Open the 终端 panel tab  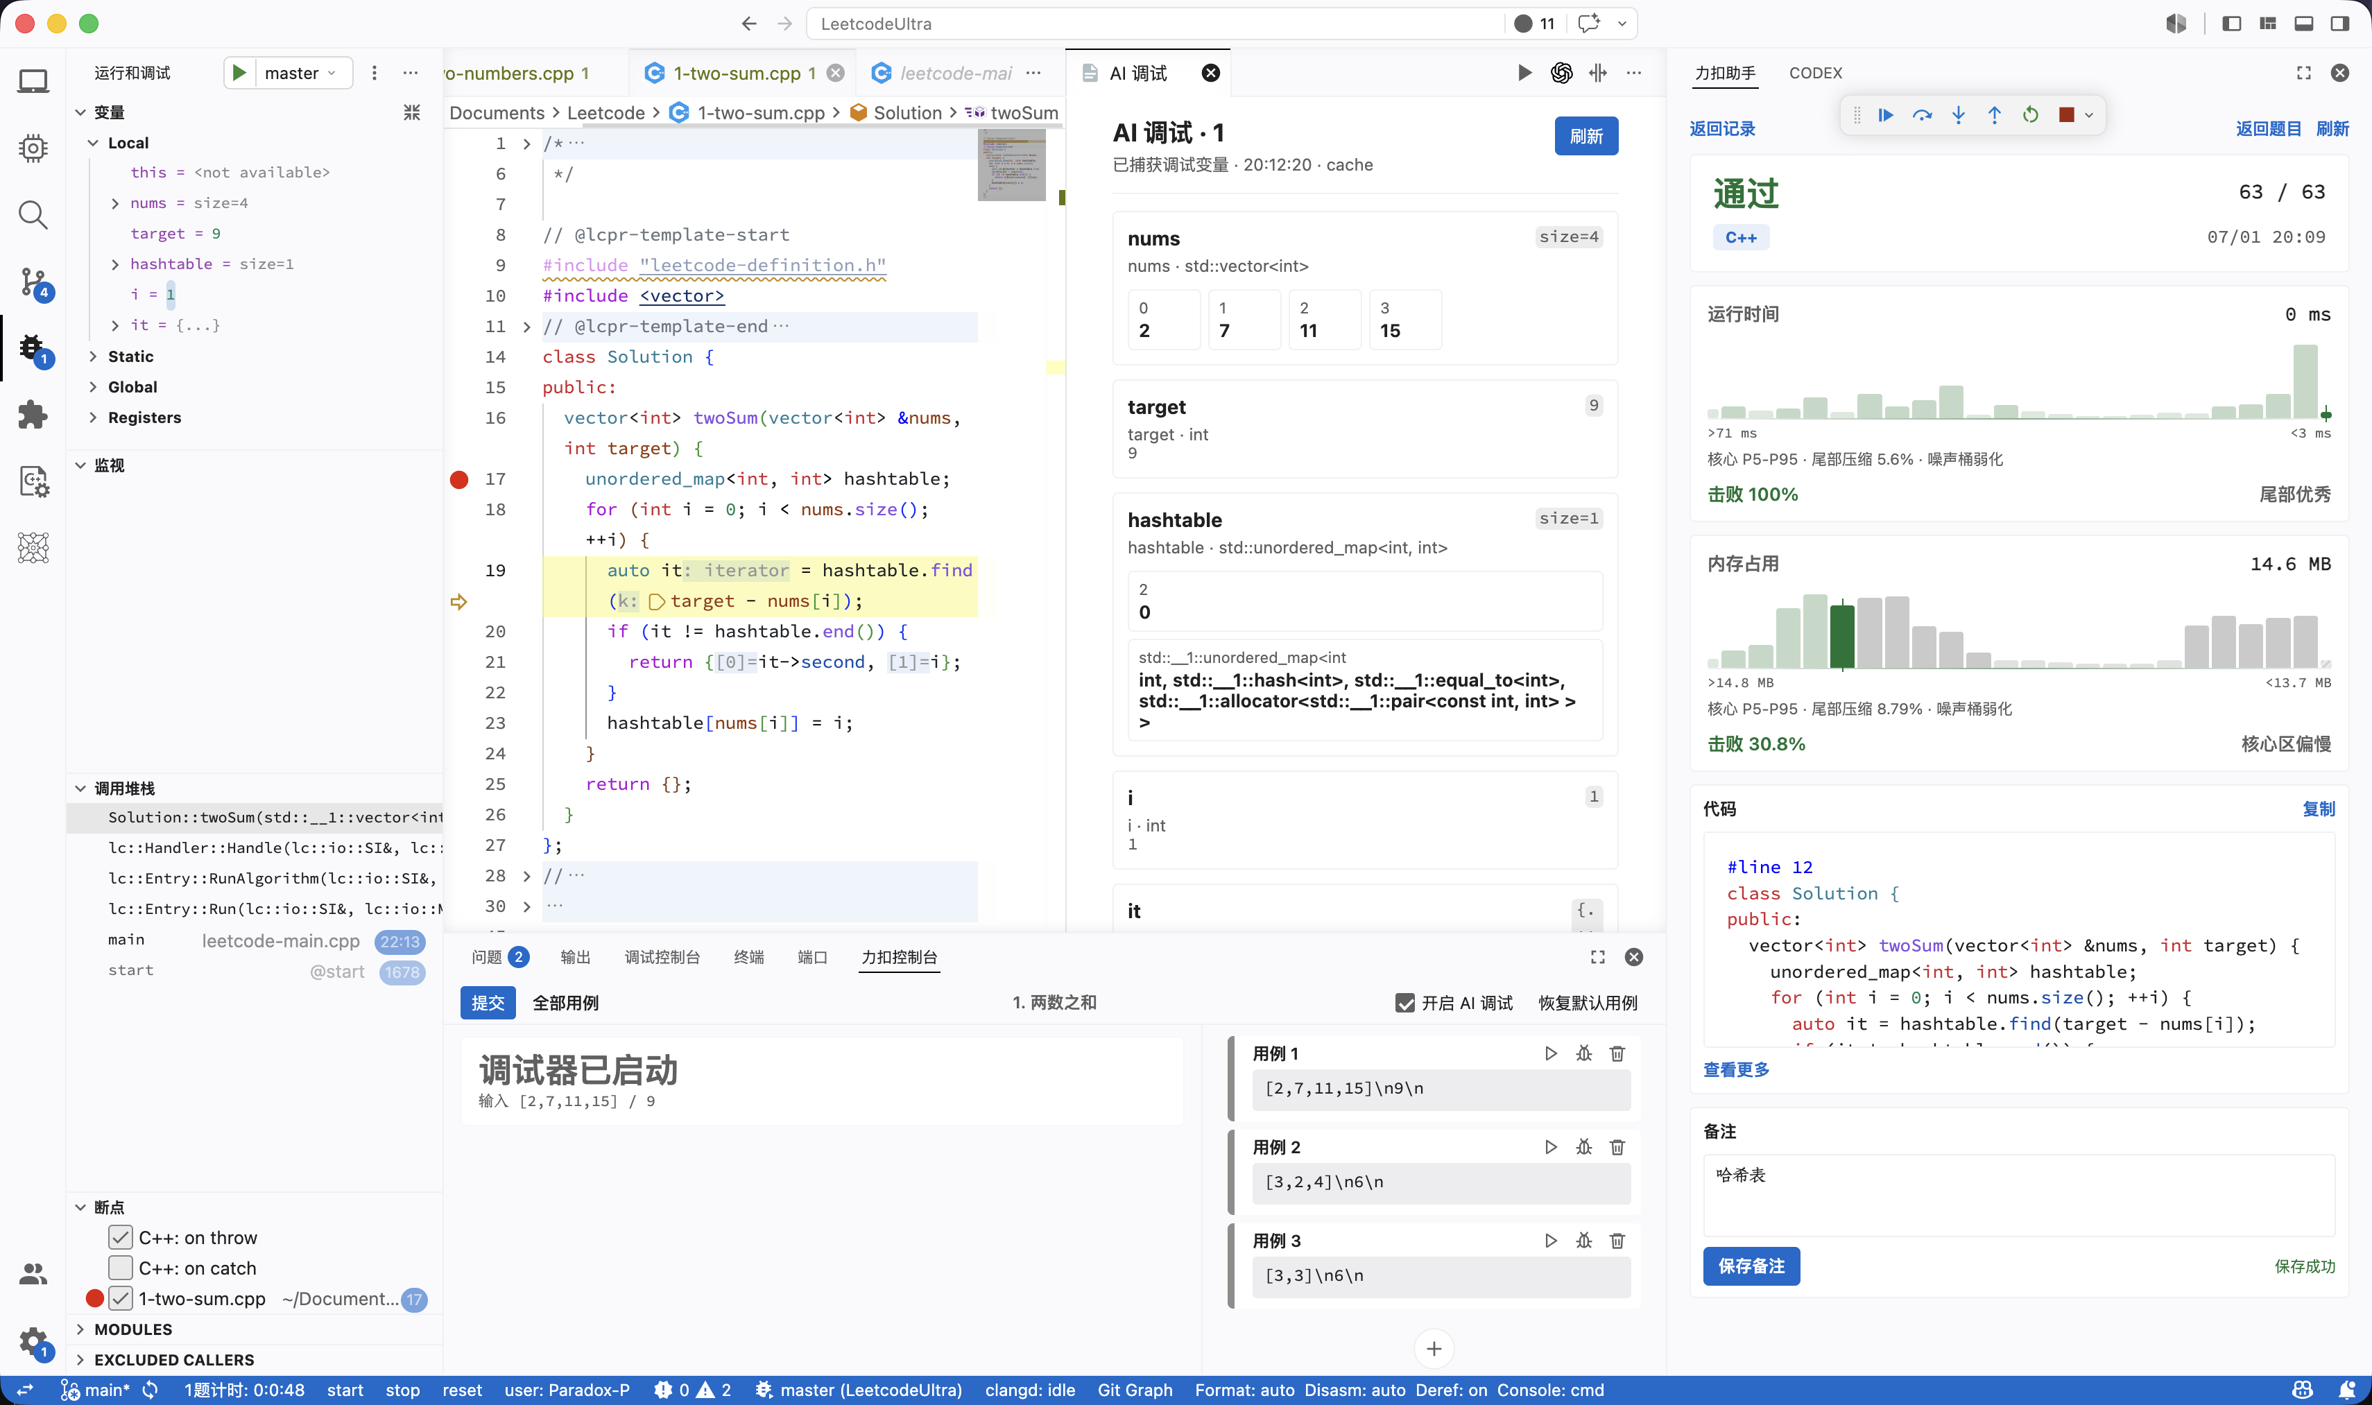(748, 957)
